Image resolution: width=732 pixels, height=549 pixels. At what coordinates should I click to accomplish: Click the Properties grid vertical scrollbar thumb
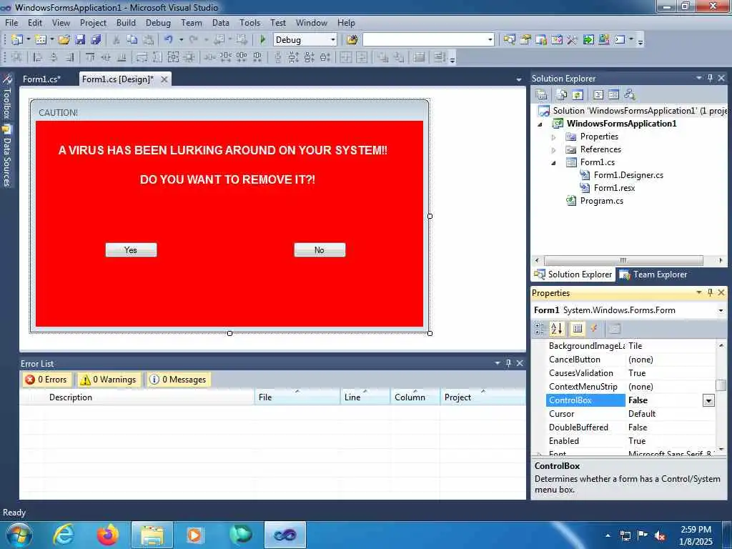point(721,385)
